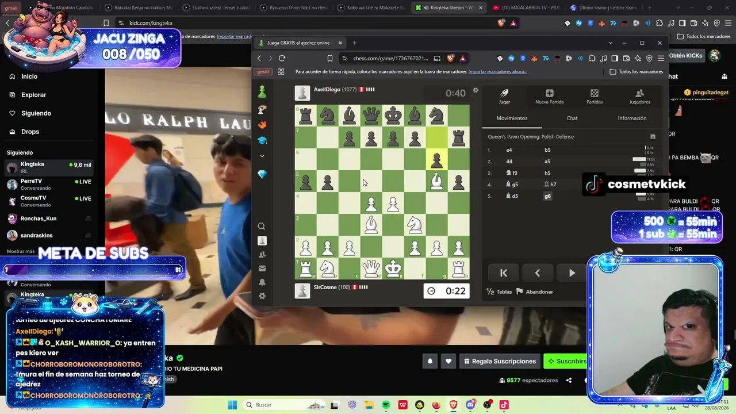Open the CosmeTV channel in following list
Viewport: 736px width, 414px height.
click(49, 201)
